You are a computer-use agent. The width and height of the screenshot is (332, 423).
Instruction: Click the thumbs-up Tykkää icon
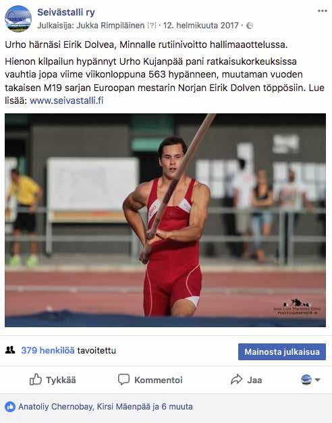36,380
